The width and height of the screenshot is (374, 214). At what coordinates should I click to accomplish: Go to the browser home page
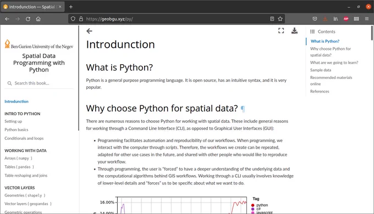pyautogui.click(x=38, y=19)
